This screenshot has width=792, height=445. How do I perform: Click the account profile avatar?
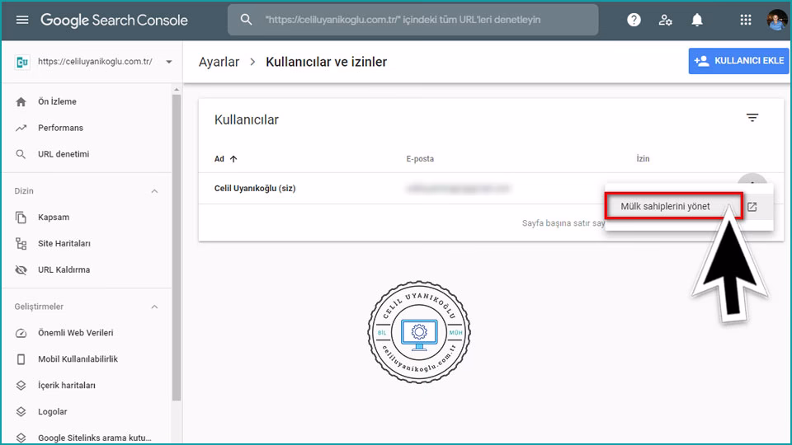click(x=776, y=20)
